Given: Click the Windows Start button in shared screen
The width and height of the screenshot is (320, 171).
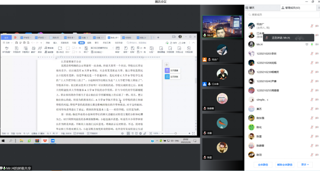Looking at the screenshot, I should point(3,141).
